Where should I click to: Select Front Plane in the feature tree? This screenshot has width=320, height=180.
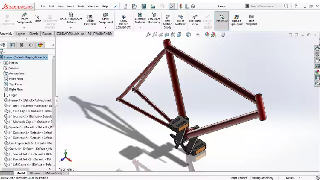pyautogui.click(x=16, y=79)
